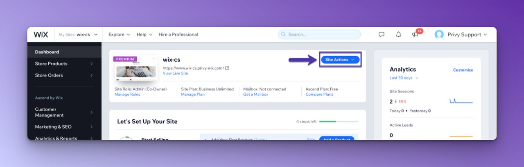
Task: Change the Last 30 days range
Action: [404, 78]
